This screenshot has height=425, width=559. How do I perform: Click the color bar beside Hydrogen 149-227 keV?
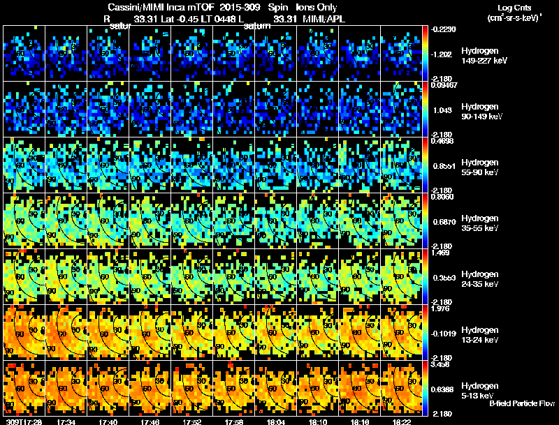(425, 54)
